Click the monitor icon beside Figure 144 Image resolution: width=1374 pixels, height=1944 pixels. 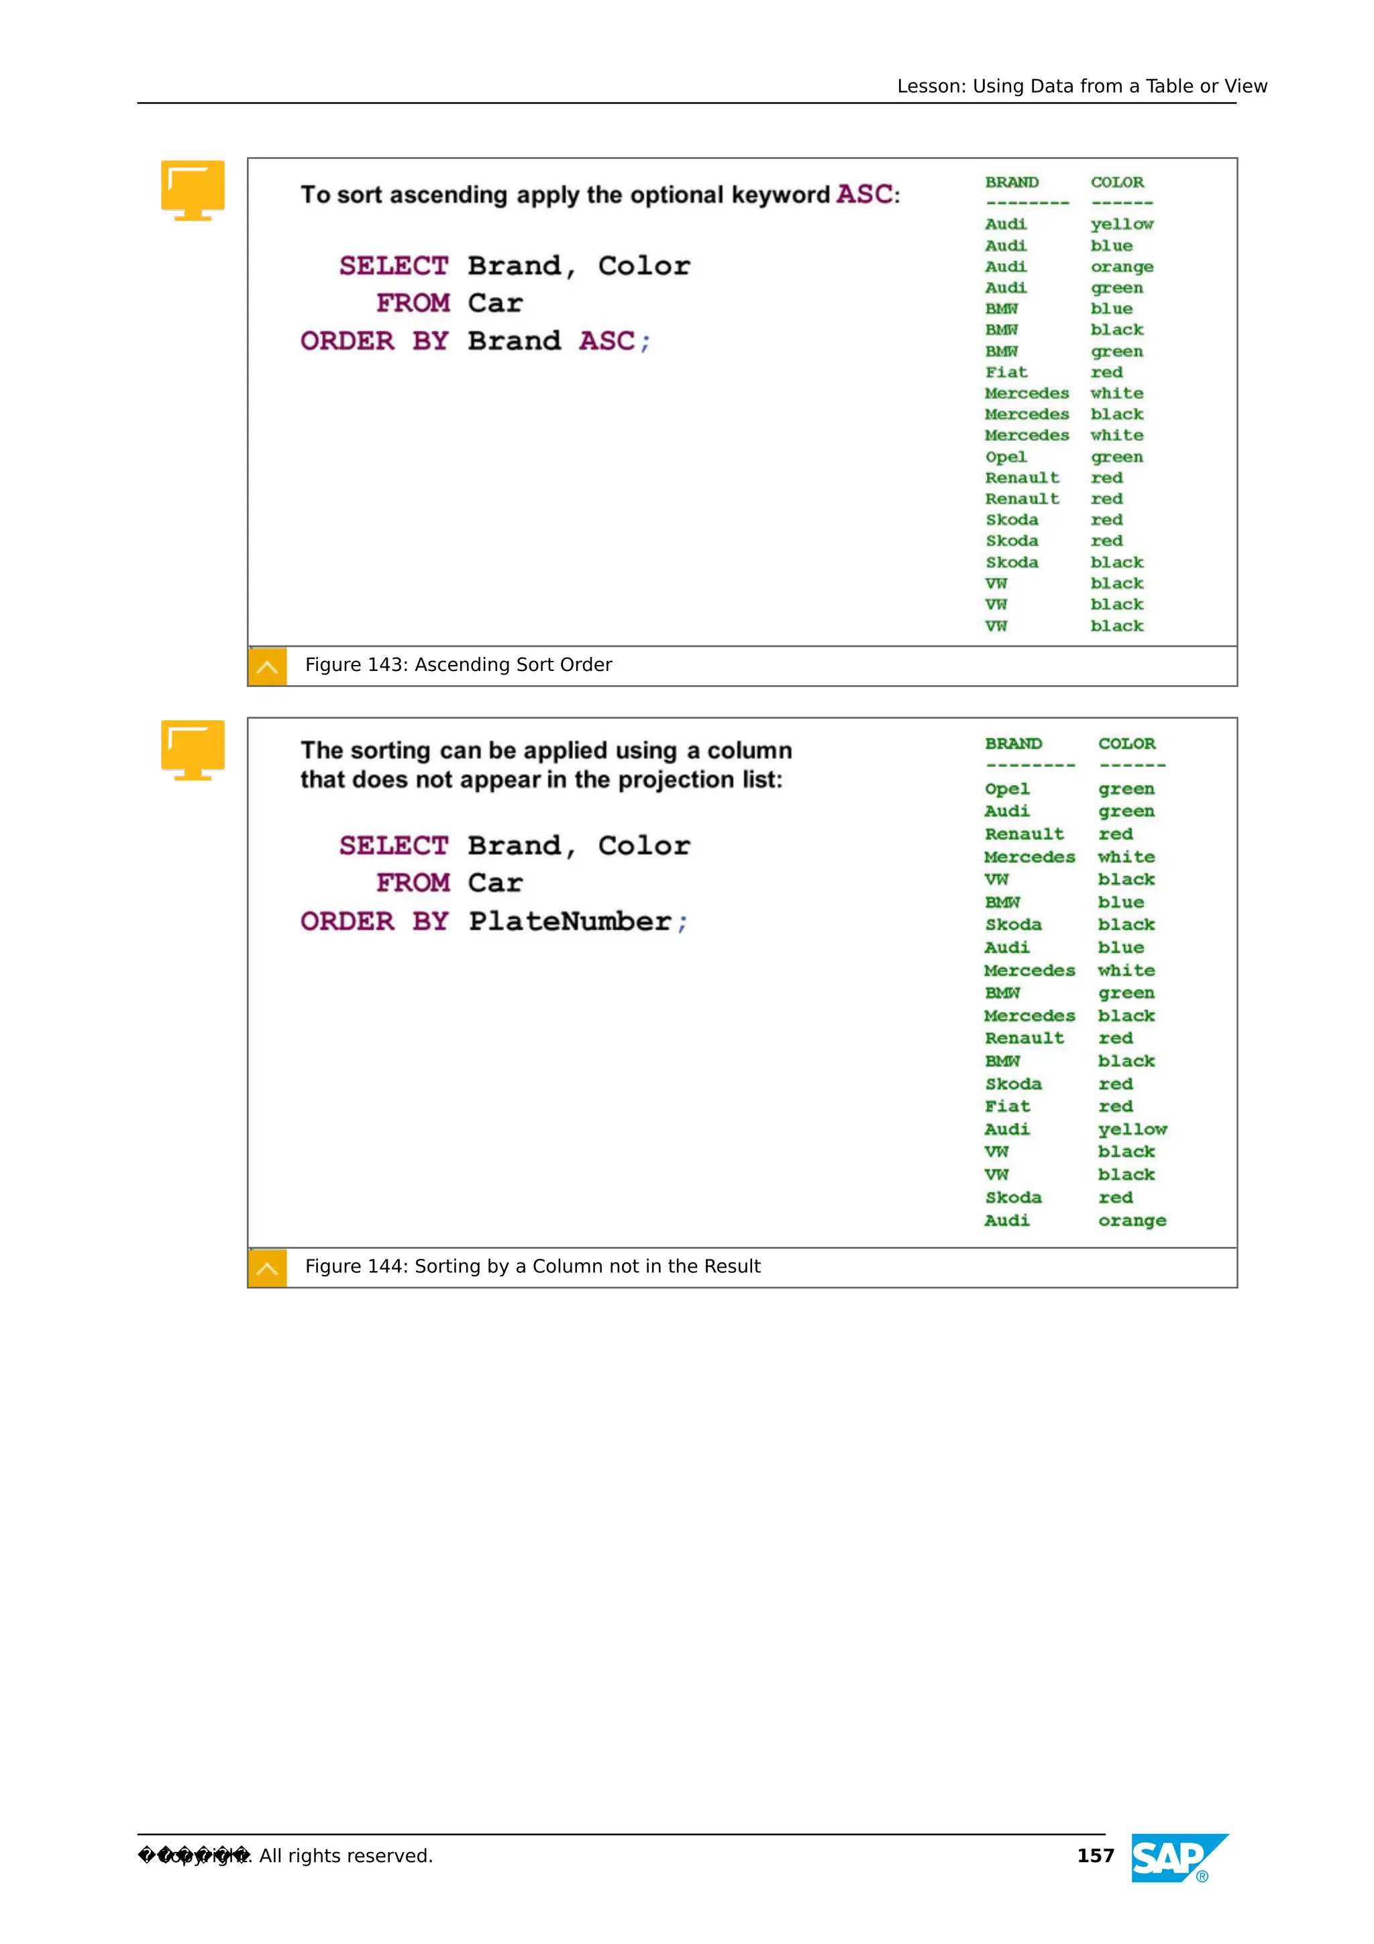pyautogui.click(x=192, y=750)
